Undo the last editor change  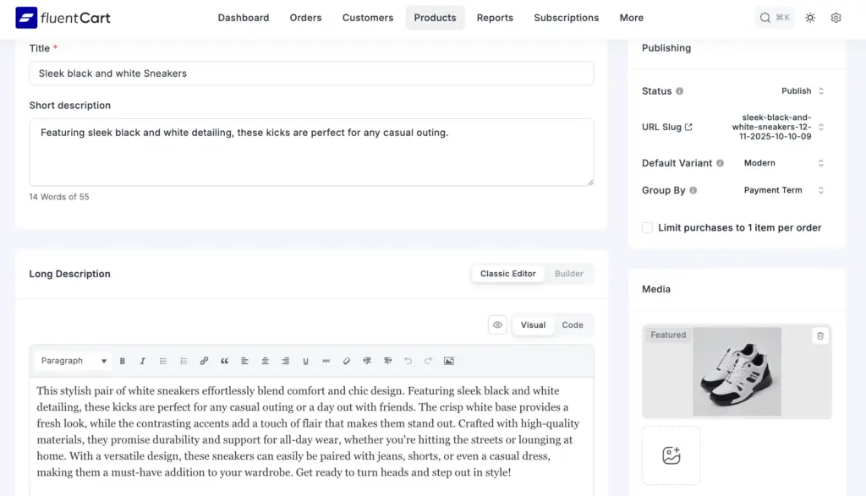click(408, 361)
